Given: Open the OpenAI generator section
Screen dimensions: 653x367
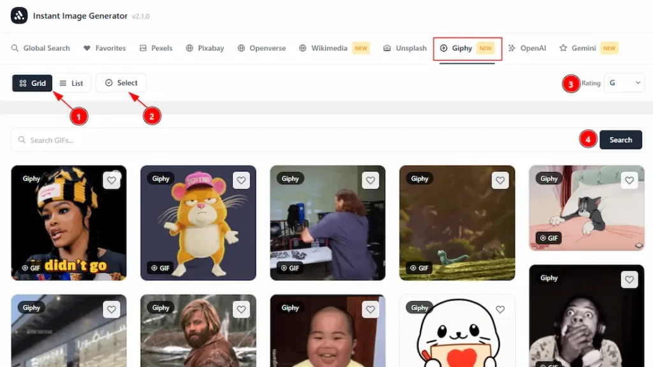Looking at the screenshot, I should tap(527, 48).
